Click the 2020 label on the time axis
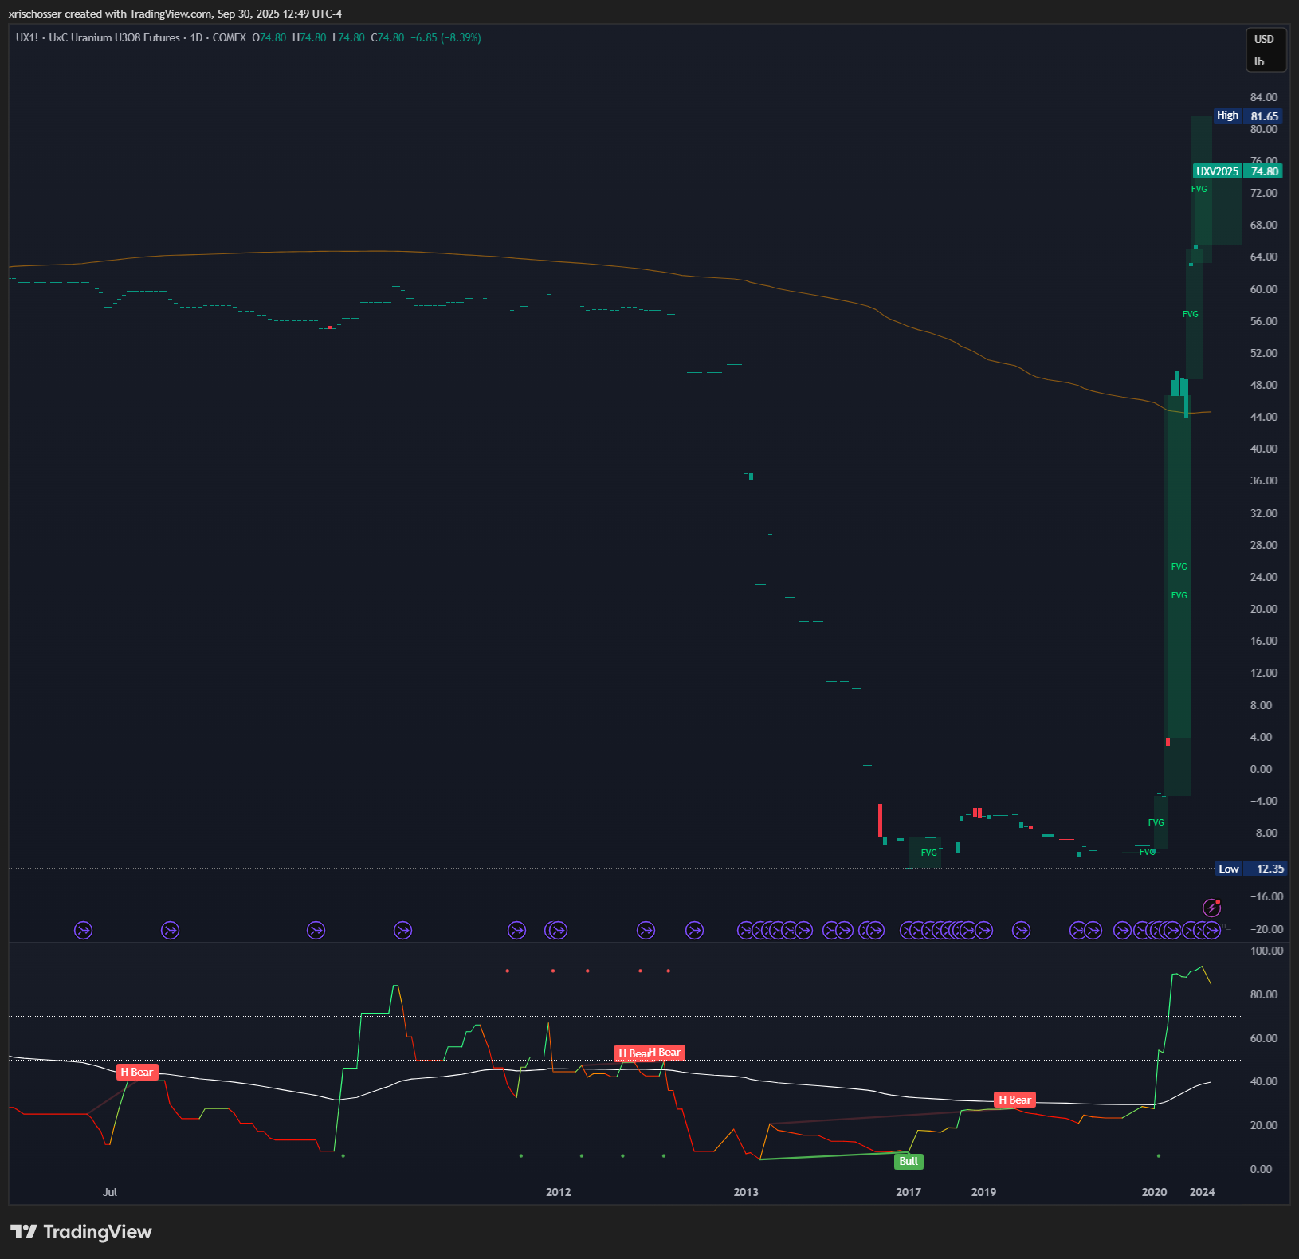 point(1154,1192)
